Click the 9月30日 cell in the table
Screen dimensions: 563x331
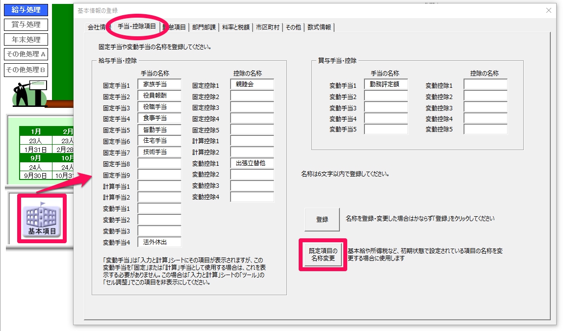pos(35,176)
